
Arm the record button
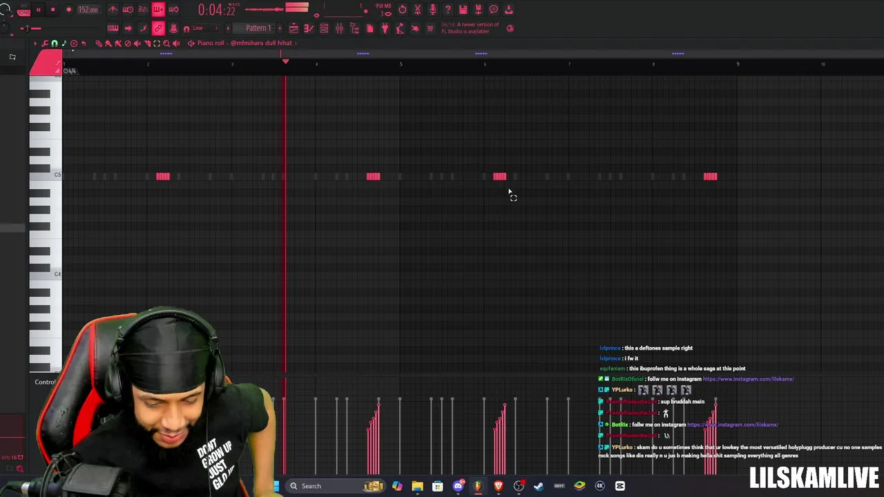point(69,10)
